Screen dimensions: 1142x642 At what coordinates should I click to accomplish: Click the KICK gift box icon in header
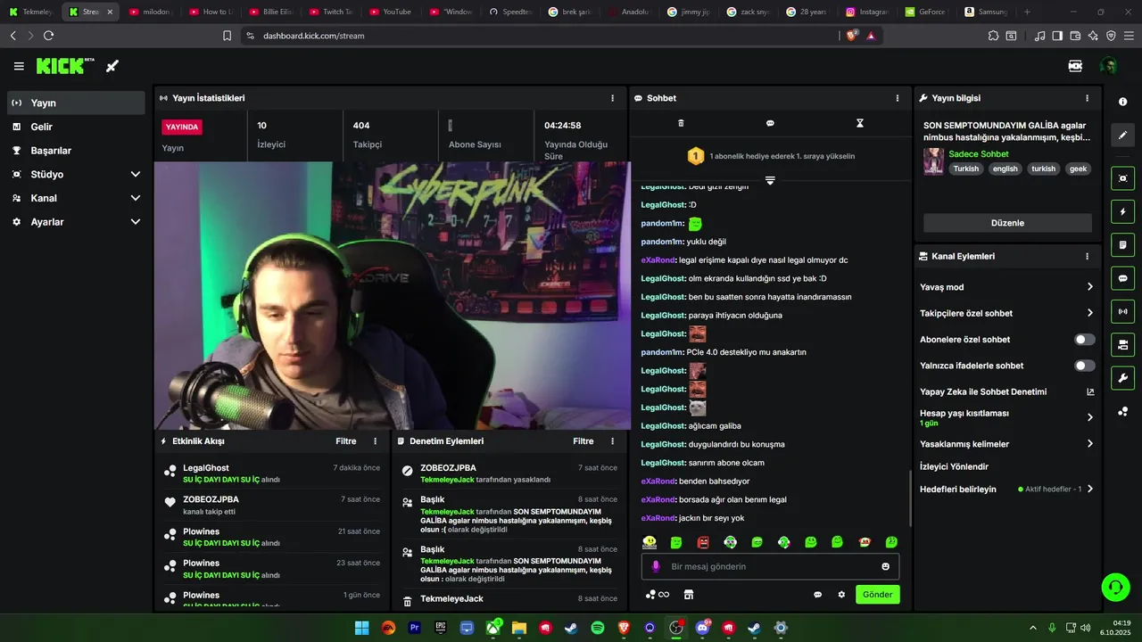click(1075, 66)
